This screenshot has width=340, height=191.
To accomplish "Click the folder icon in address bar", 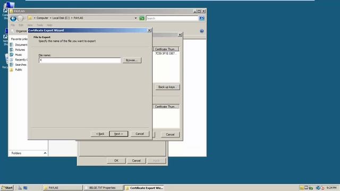I will (x=30, y=18).
